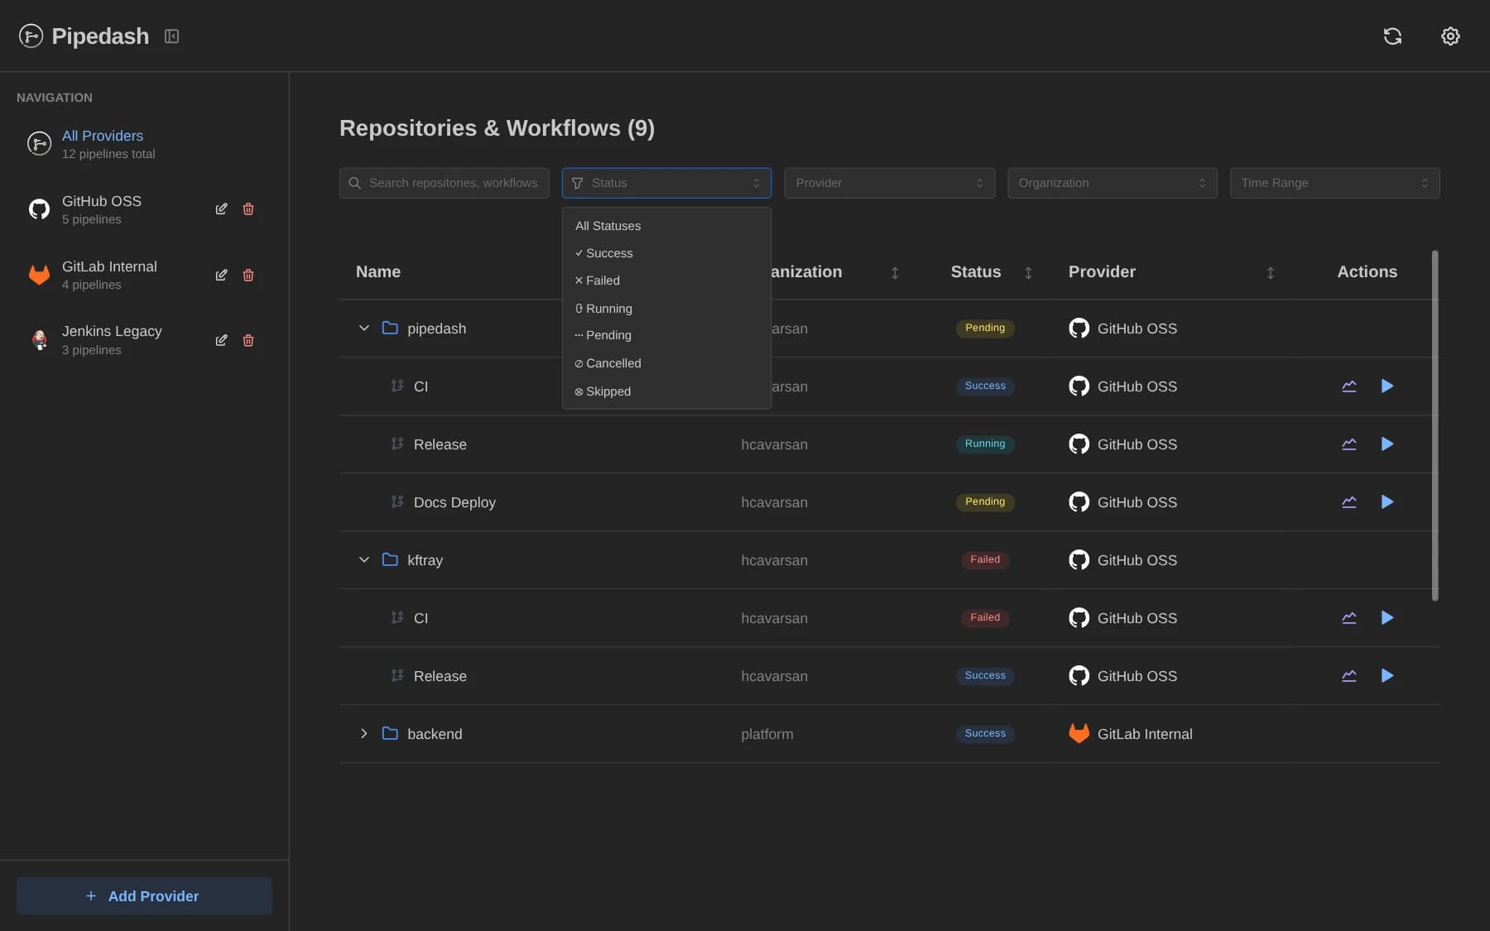Collapse the kftray repository row
Viewport: 1490px width, 931px height.
click(363, 559)
